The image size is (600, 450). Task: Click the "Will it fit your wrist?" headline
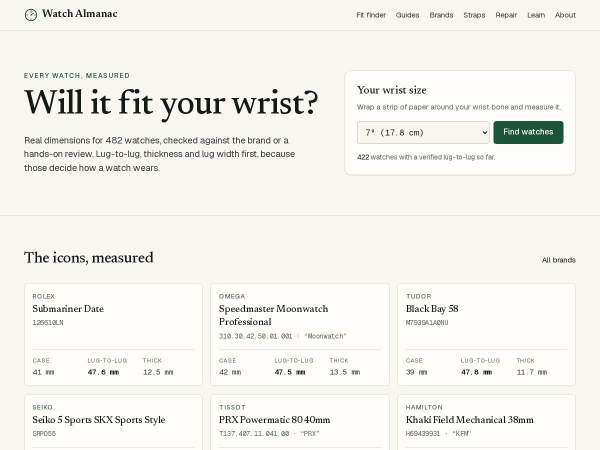point(171,102)
